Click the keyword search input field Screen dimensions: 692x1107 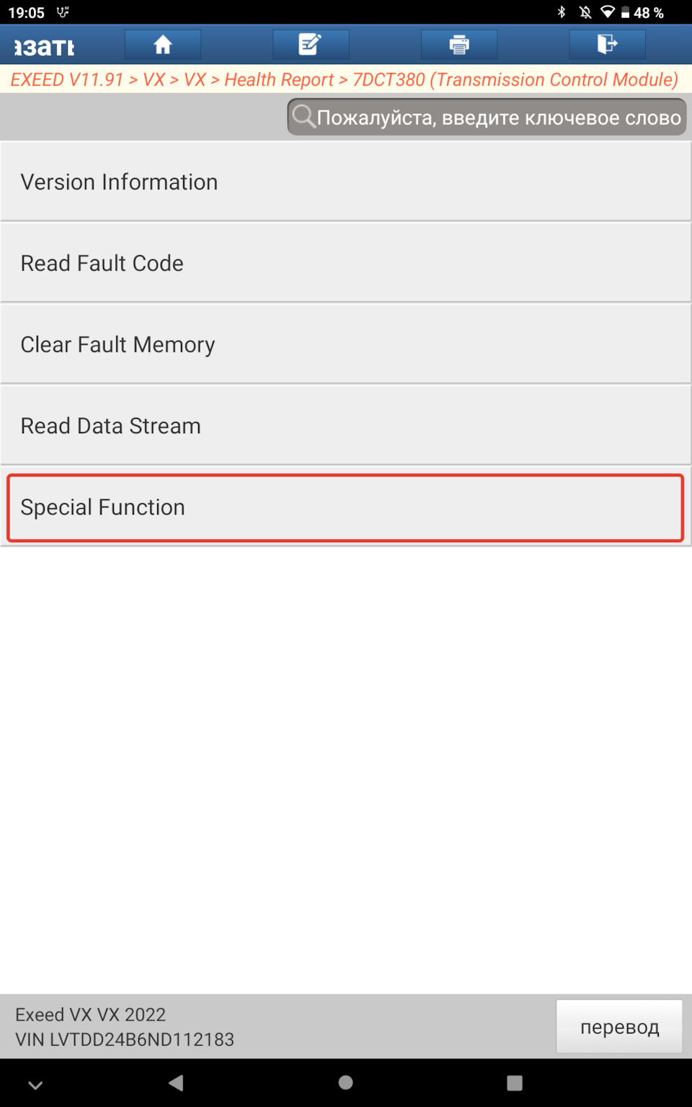click(487, 117)
